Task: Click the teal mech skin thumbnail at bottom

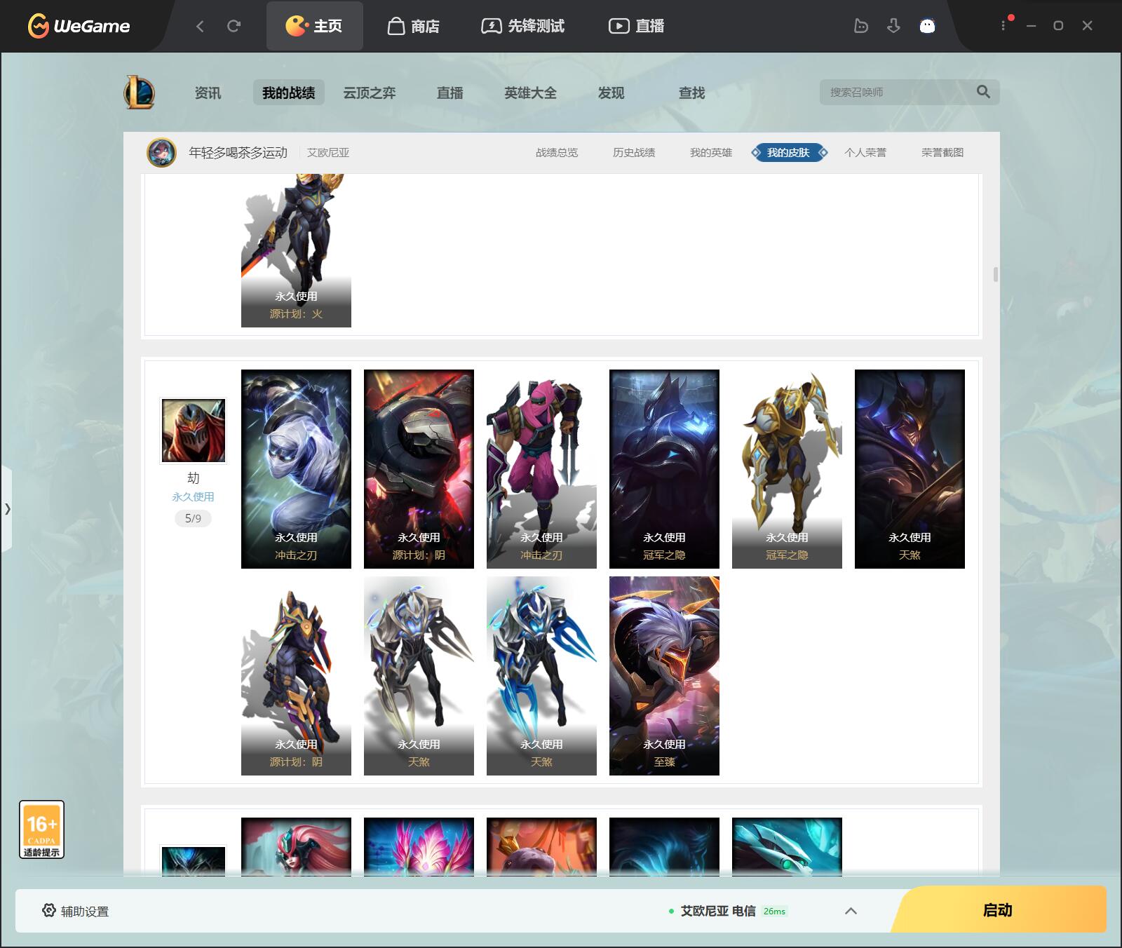Action: (x=787, y=846)
